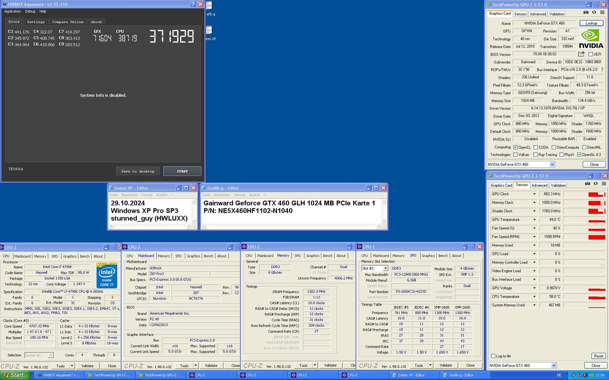Click the NVIDIA logo in GPU-Z
The image size is (609, 380).
click(591, 39)
